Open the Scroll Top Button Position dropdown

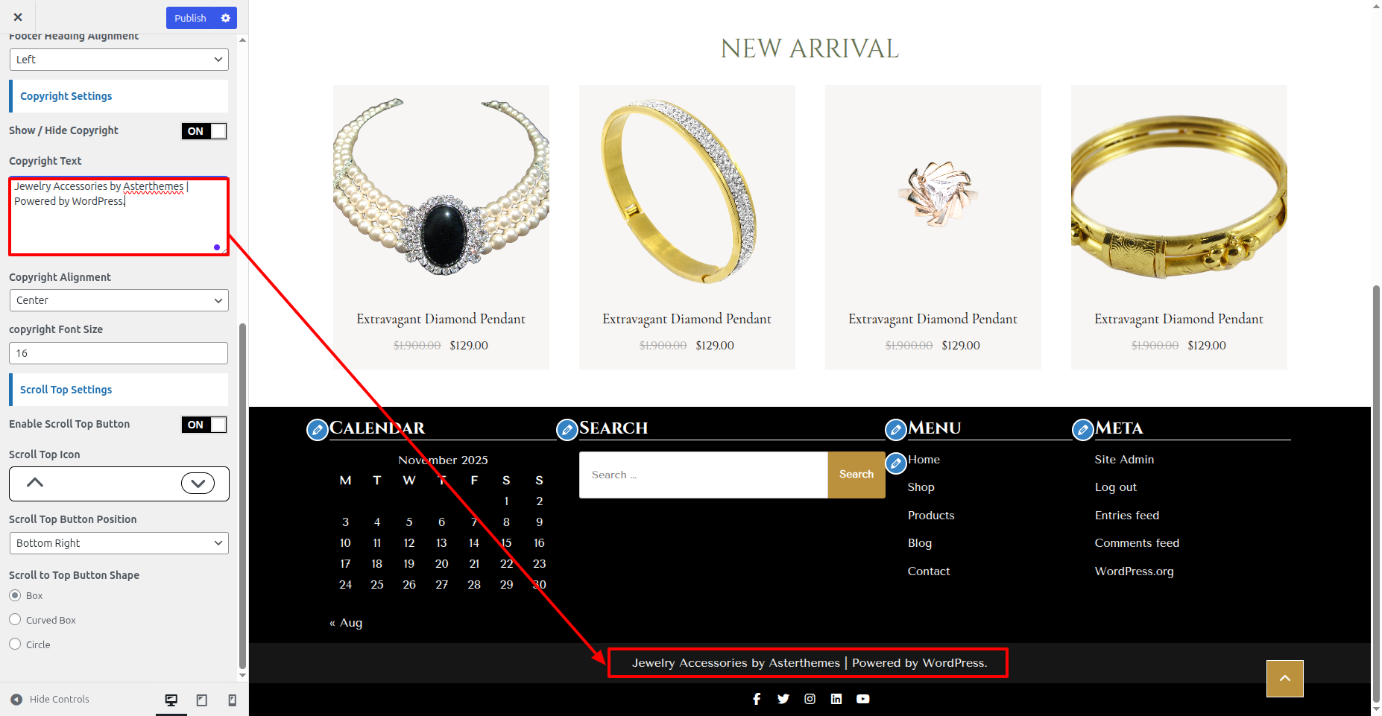click(119, 543)
